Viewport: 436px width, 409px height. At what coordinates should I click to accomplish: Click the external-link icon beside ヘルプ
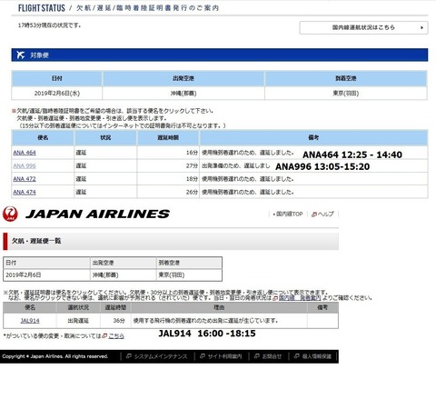tap(314, 214)
